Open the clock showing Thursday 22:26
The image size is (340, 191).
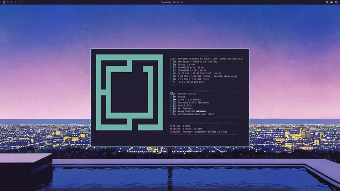170,2
